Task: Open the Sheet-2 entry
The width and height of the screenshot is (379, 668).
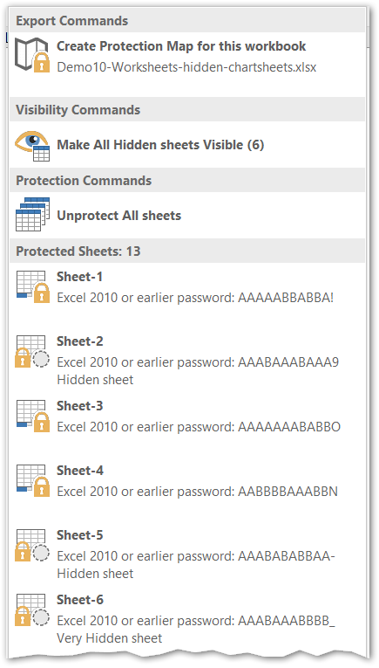Action: click(x=187, y=360)
